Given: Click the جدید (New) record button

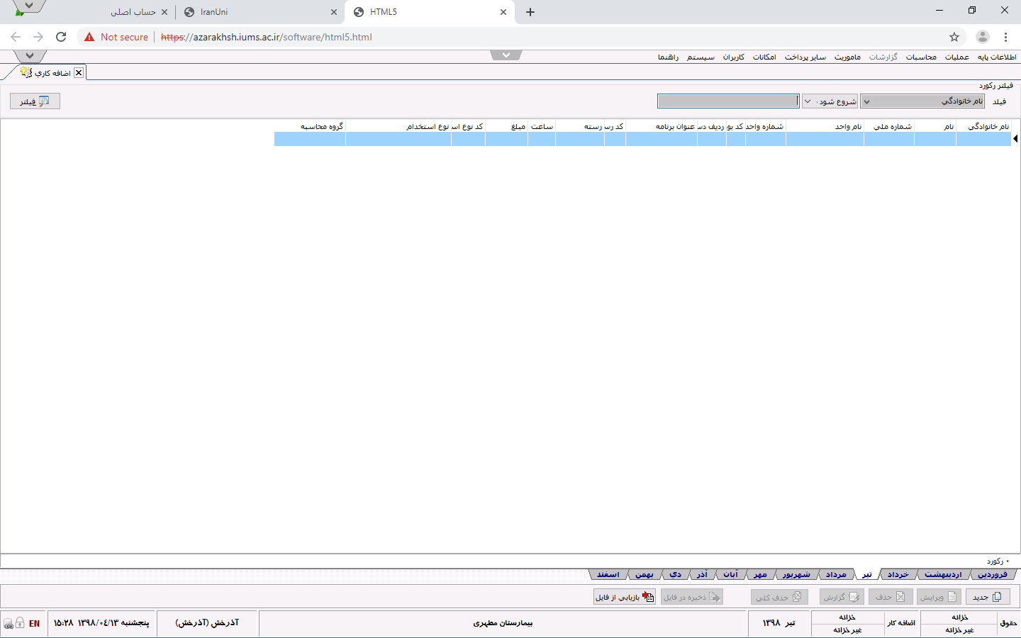Looking at the screenshot, I should coord(987,597).
